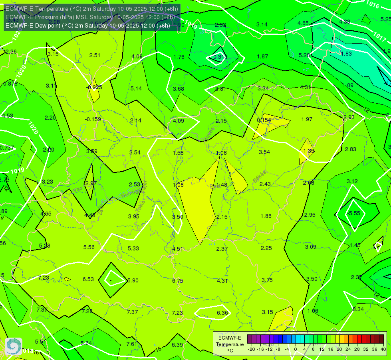The image size is (391, 360).
Task: Click the dew point value 7.28
Action: (87, 311)
